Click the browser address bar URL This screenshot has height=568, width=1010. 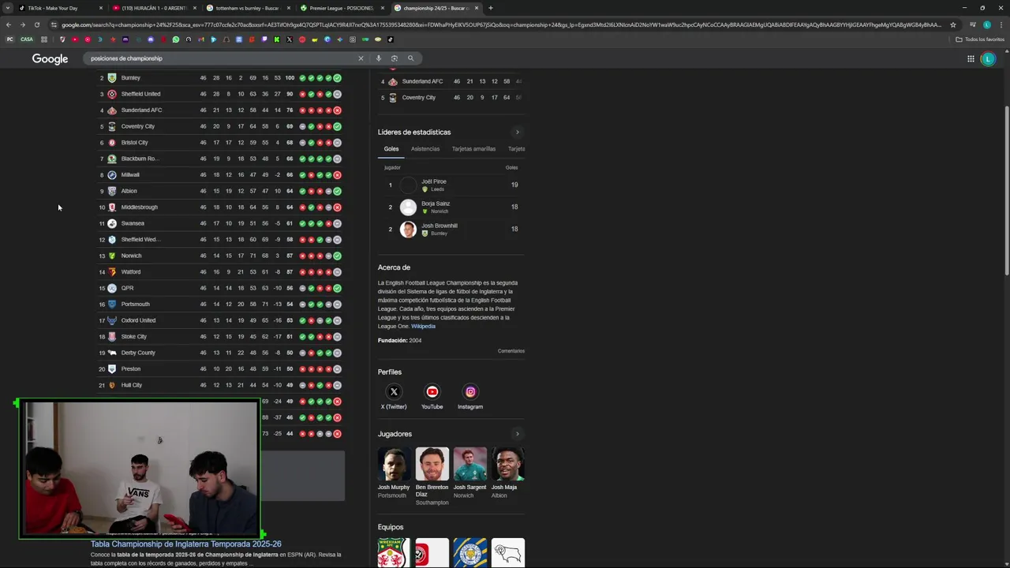501,24
